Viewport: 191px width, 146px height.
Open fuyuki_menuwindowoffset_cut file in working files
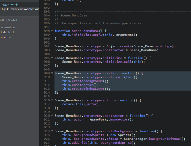pyautogui.click(x=20, y=9)
